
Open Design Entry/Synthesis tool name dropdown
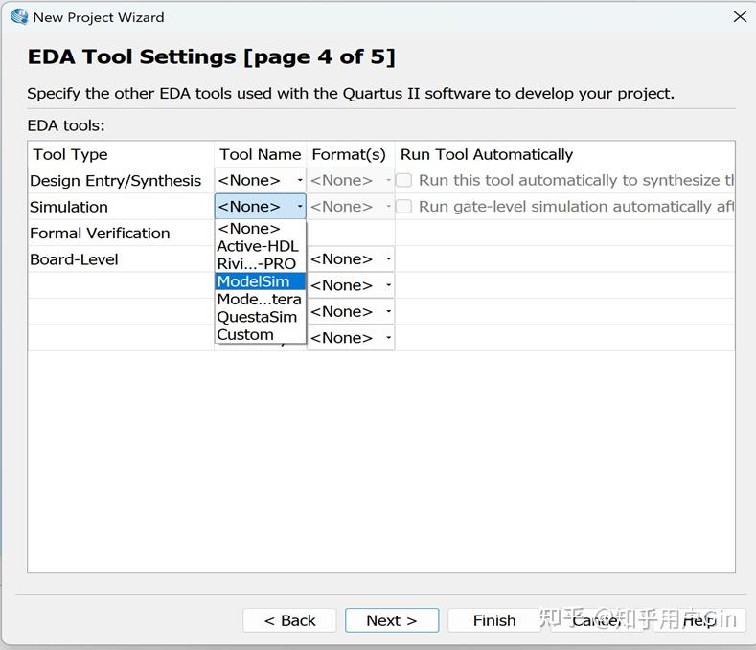[x=260, y=180]
